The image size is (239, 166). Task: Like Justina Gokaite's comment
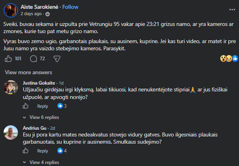click(x=25, y=106)
